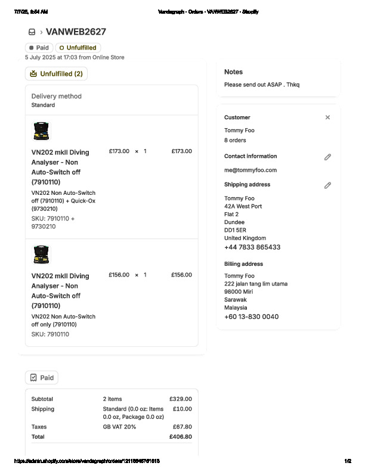Screen dimensions: 365x472
Task: Click shipping phone number +44 7833 865433
Action: click(252, 247)
